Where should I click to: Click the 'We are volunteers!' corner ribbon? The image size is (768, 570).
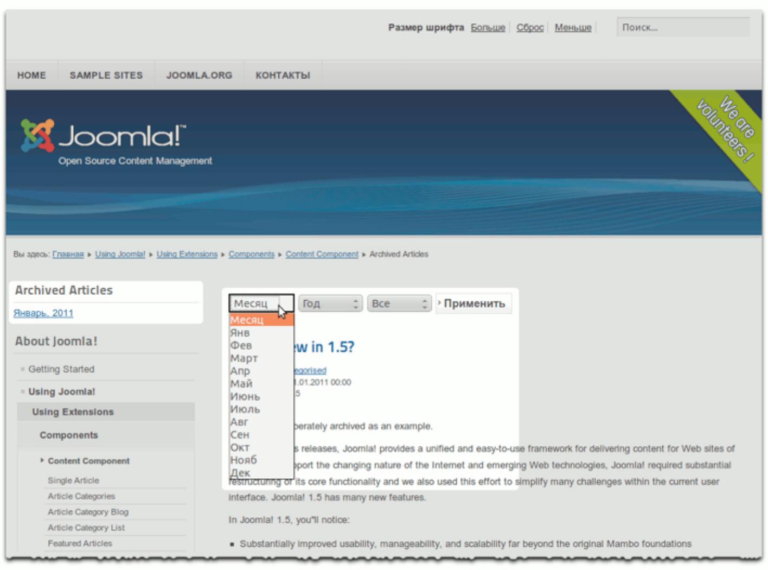tap(725, 130)
